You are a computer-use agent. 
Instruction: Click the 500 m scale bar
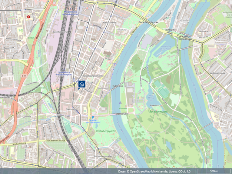point(214,171)
